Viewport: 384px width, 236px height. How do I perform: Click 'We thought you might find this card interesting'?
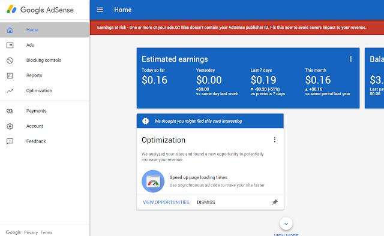[x=198, y=121]
